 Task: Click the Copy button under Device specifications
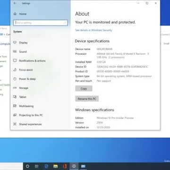click(84, 89)
